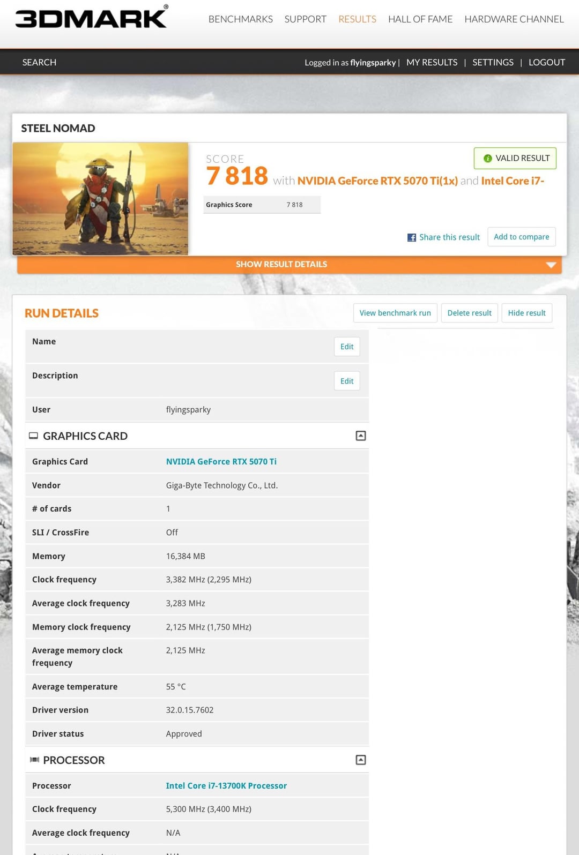Open NVIDIA GeForce RTX 5070 Ti details link
Viewport: 579px width, 855px height.
click(x=221, y=462)
